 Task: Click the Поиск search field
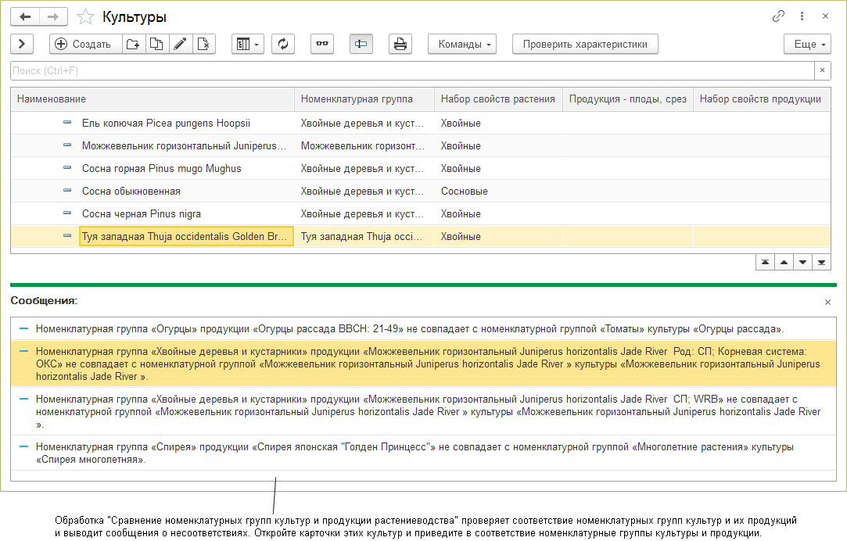tap(411, 71)
